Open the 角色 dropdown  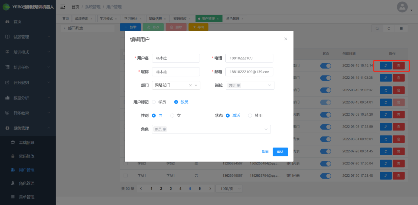click(211, 129)
